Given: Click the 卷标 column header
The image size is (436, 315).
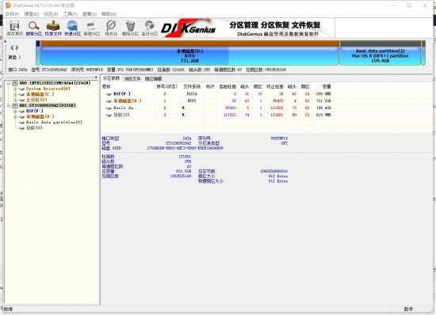Looking at the screenshot, I should pos(106,86).
